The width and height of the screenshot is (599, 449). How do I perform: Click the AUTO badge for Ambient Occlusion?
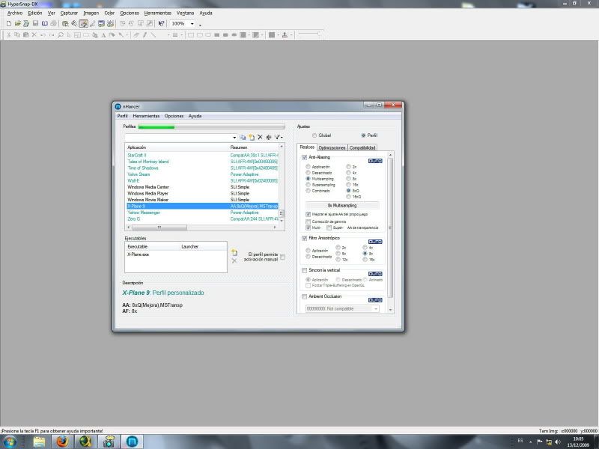pos(375,300)
